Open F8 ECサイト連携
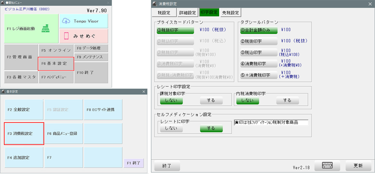375x174 pixels. pos(103,110)
